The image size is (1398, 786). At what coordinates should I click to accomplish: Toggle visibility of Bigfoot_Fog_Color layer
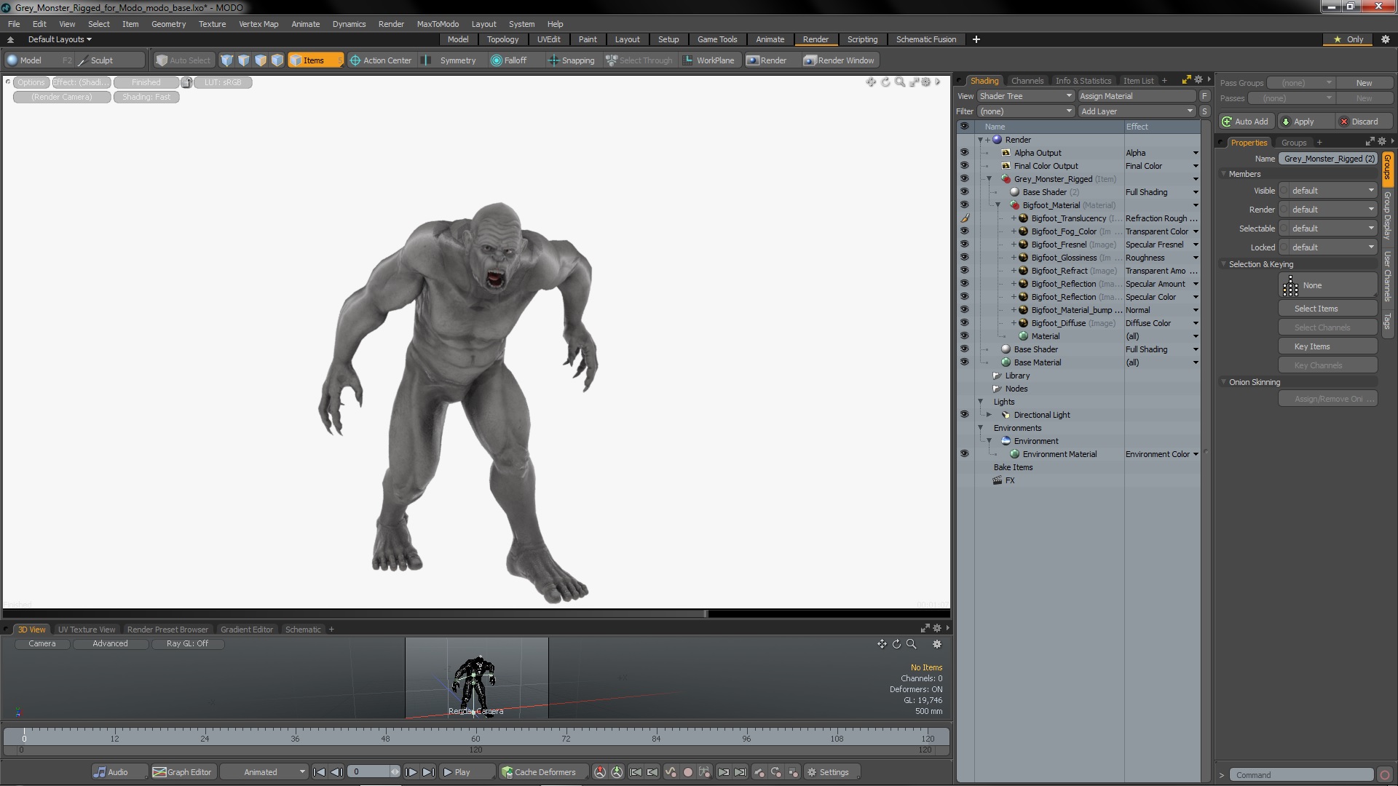964,231
